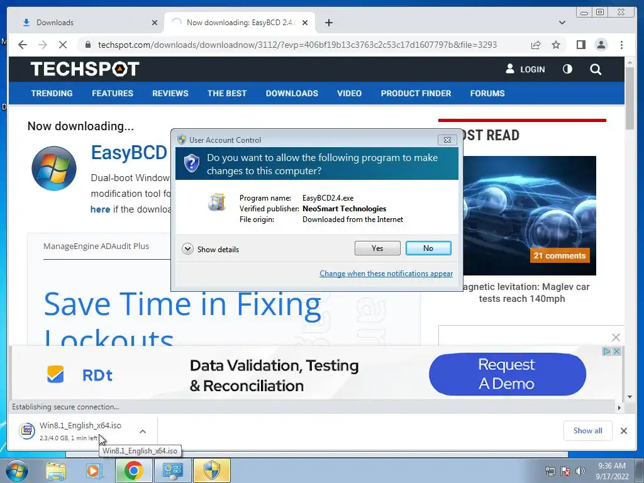Click the RDt ad logo
This screenshot has width=644, height=483.
click(80, 375)
